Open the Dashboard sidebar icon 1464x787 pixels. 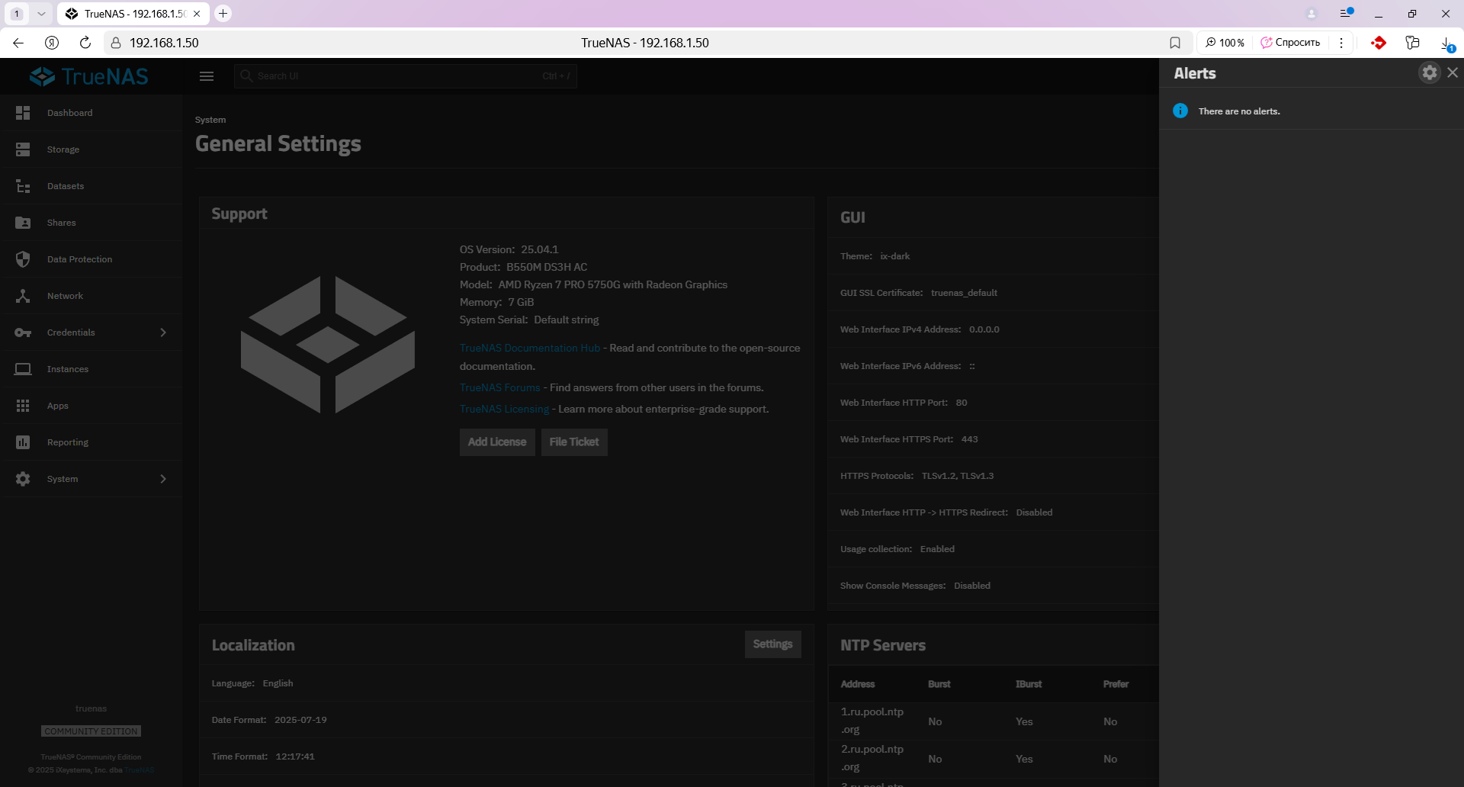23,113
